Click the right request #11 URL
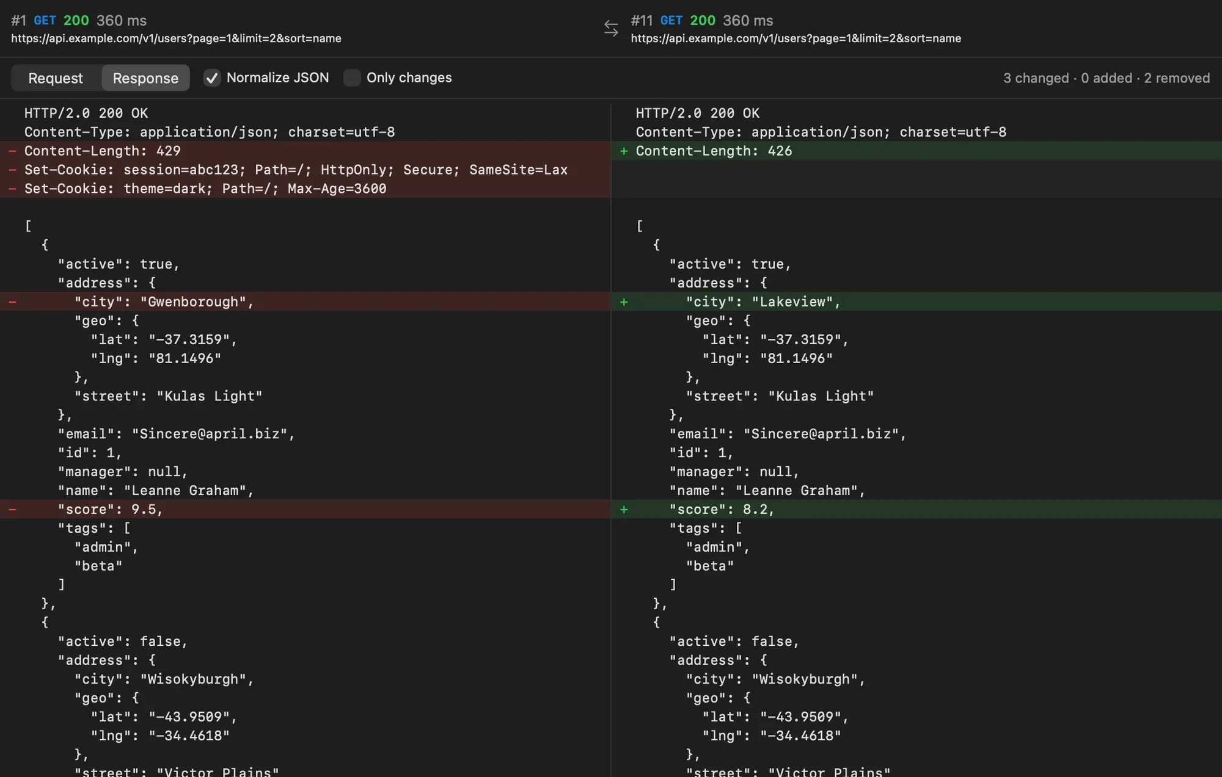The image size is (1222, 777). [x=796, y=38]
